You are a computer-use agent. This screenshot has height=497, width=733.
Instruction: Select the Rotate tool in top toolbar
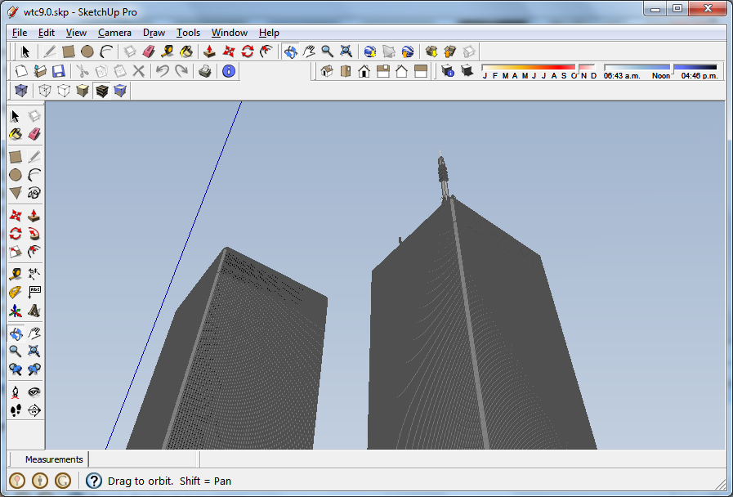tap(248, 51)
